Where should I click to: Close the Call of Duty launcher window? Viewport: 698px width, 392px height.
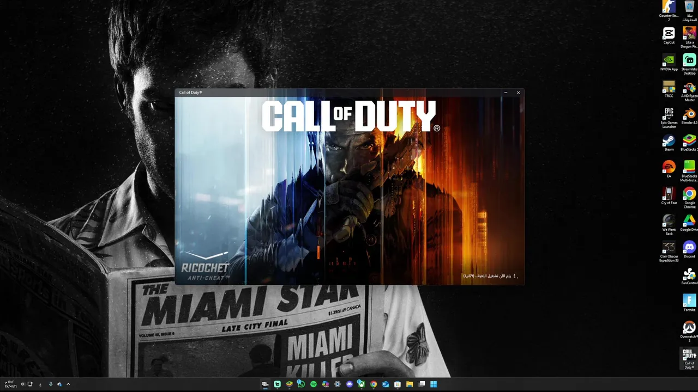(x=518, y=93)
